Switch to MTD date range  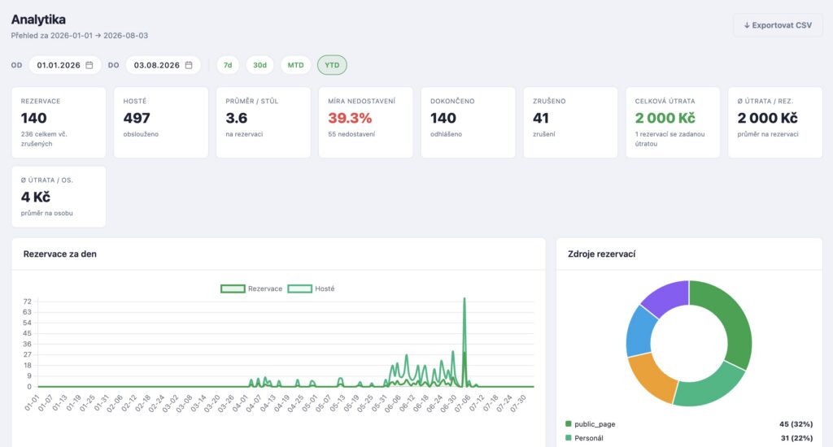coord(296,65)
